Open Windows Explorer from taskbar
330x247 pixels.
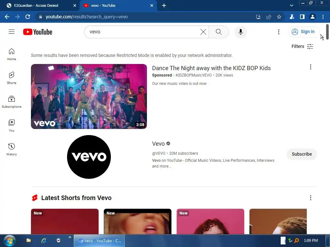point(29,241)
